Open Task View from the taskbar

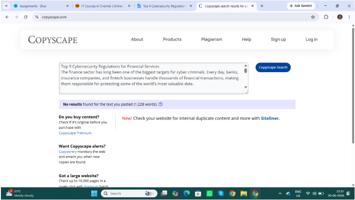pyautogui.click(x=164, y=194)
